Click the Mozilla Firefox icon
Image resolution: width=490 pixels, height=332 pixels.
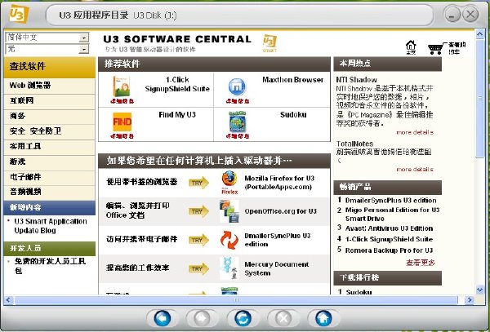(x=229, y=183)
